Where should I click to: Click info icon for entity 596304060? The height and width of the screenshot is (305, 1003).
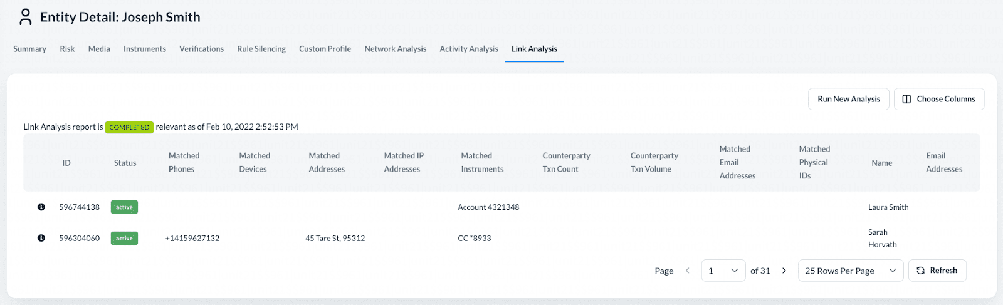[41, 239]
